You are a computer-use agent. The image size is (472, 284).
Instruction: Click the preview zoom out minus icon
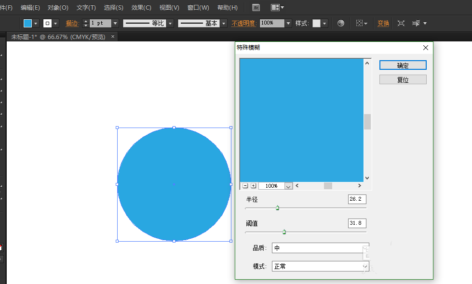[x=245, y=186]
